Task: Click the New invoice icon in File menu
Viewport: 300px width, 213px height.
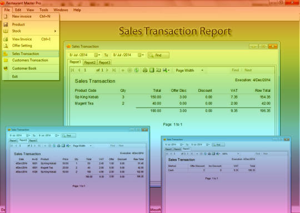Action: pos(6,17)
